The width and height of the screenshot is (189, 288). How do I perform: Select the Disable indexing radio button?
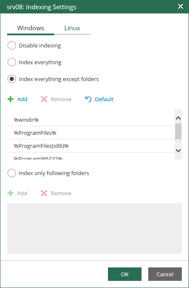pos(12,45)
